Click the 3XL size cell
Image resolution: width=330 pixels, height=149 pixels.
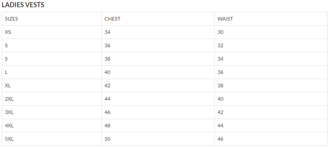pos(9,112)
